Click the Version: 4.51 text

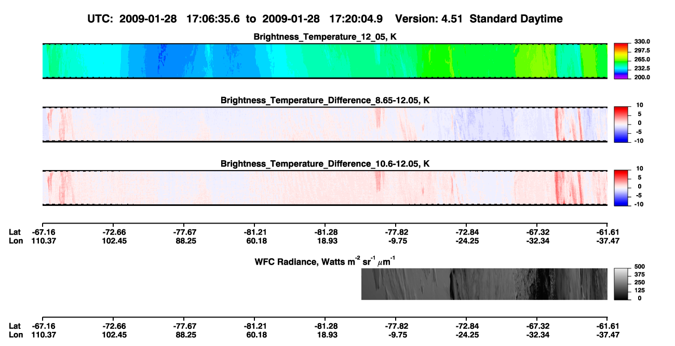[429, 19]
